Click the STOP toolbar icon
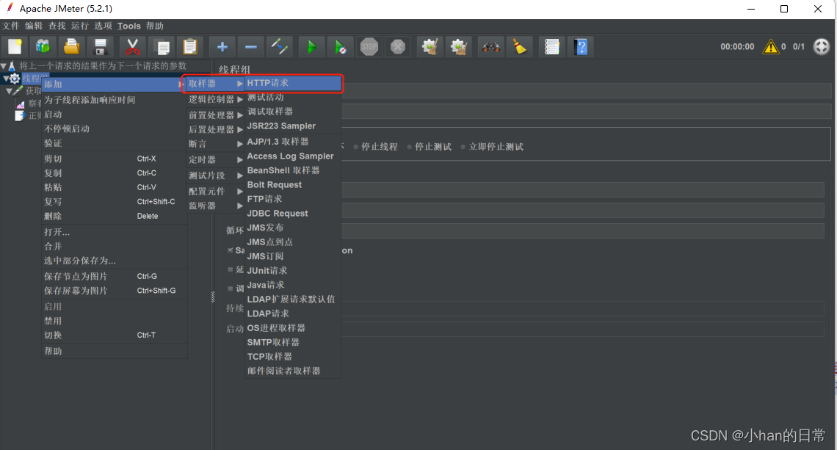 pos(369,47)
